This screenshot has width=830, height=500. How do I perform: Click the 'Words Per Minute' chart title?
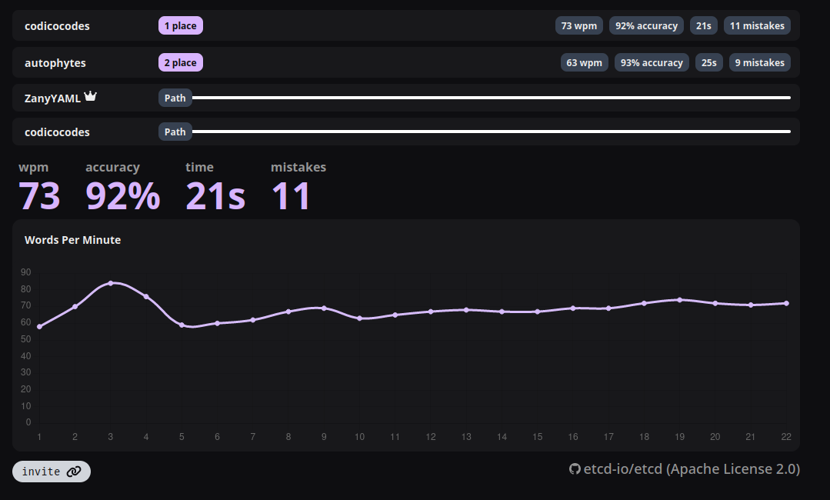tap(72, 239)
